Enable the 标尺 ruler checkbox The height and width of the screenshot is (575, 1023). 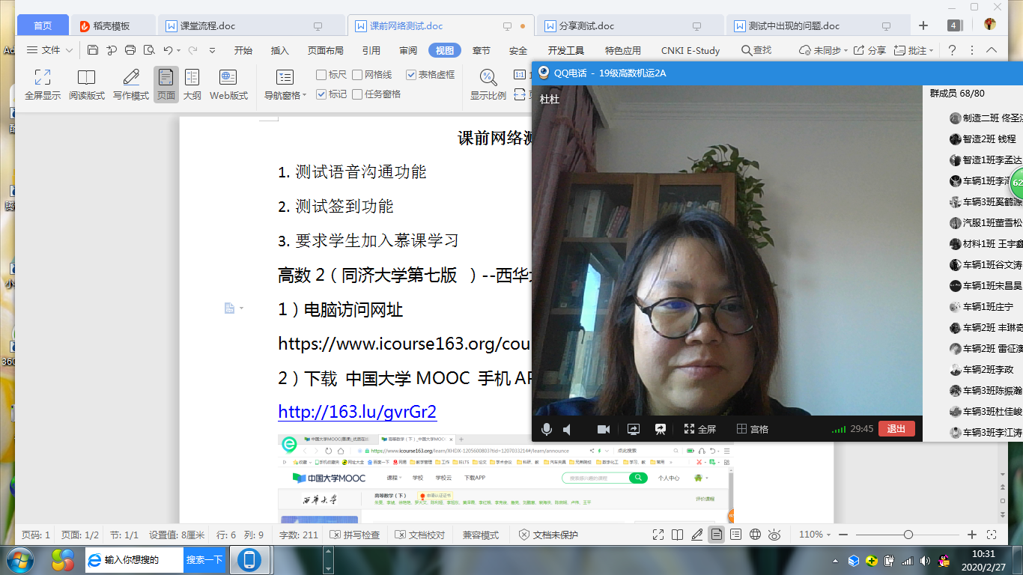[x=322, y=75]
